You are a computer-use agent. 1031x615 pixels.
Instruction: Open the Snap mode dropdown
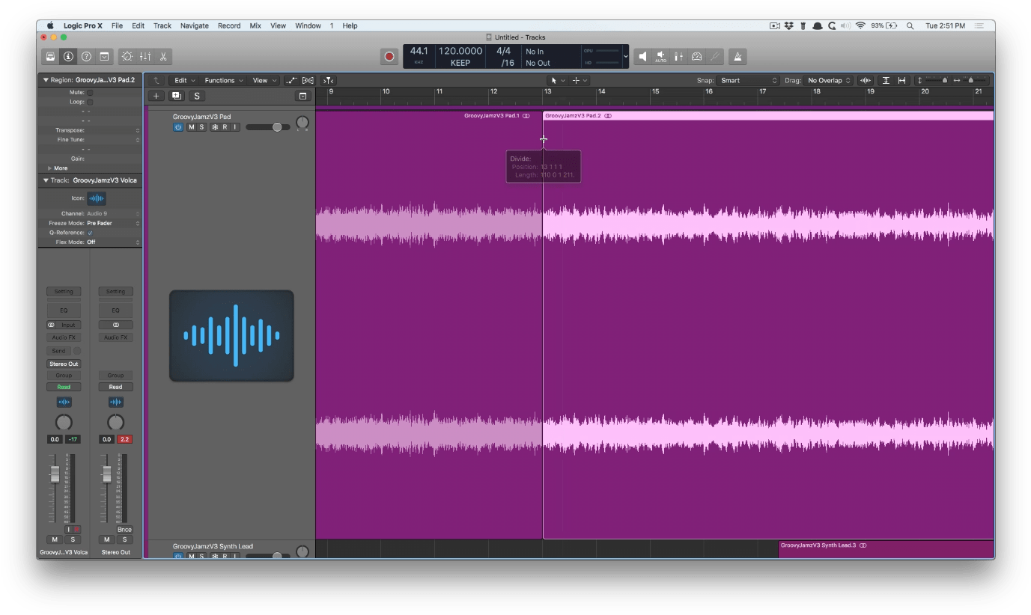coord(748,80)
